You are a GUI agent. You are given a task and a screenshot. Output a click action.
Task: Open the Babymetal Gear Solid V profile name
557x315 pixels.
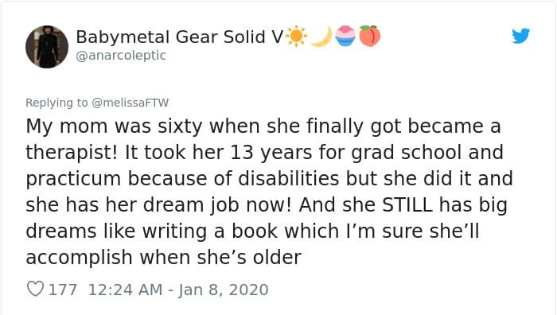coord(180,37)
